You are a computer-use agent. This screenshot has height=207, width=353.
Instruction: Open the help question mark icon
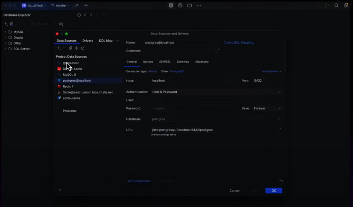click(60, 190)
